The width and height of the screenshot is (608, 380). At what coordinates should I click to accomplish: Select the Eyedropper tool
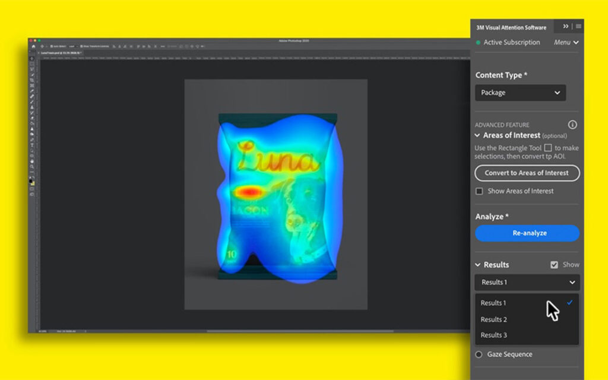(32, 91)
